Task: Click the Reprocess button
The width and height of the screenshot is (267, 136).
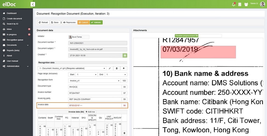Action: (69, 22)
